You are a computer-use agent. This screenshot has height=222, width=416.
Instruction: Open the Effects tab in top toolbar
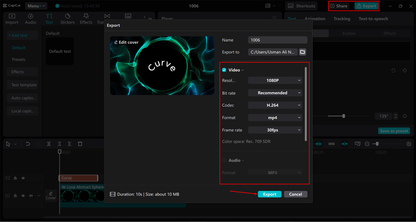point(86,19)
